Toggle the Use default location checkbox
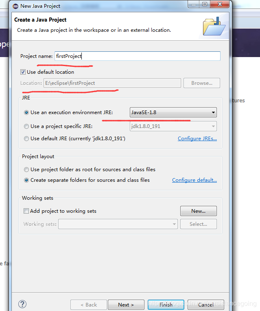This screenshot has height=311, width=260. tap(23, 72)
